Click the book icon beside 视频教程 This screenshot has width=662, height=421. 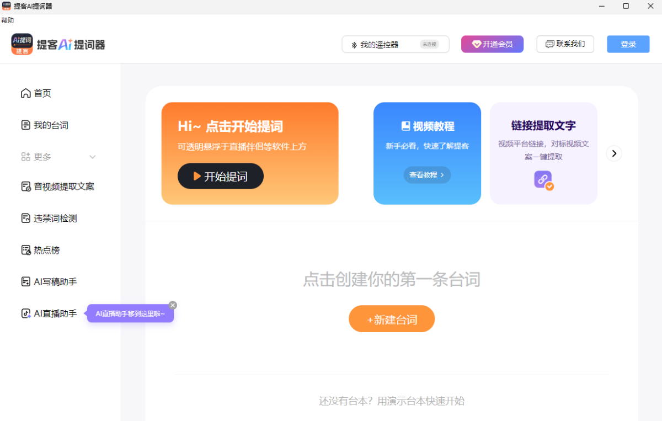coord(405,126)
